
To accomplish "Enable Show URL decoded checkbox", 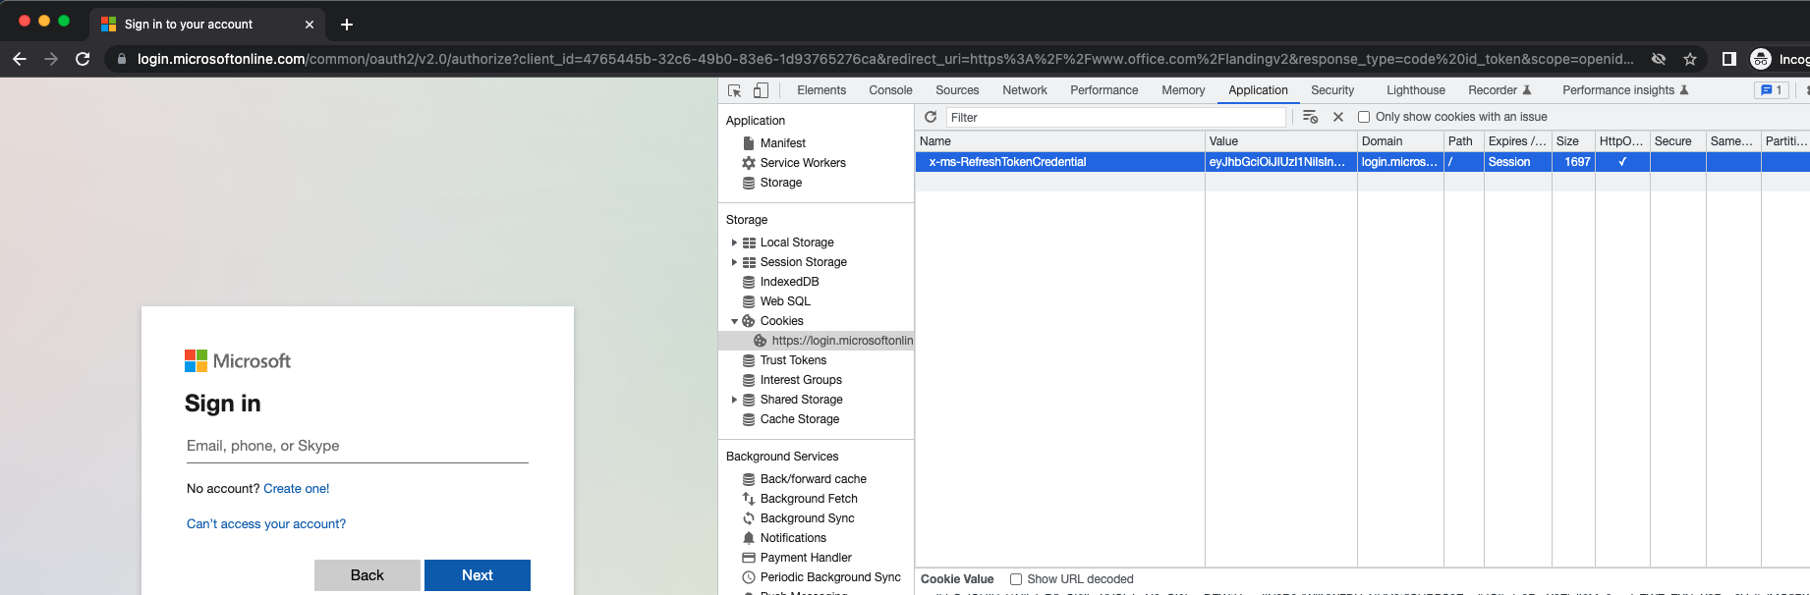I will (1016, 579).
